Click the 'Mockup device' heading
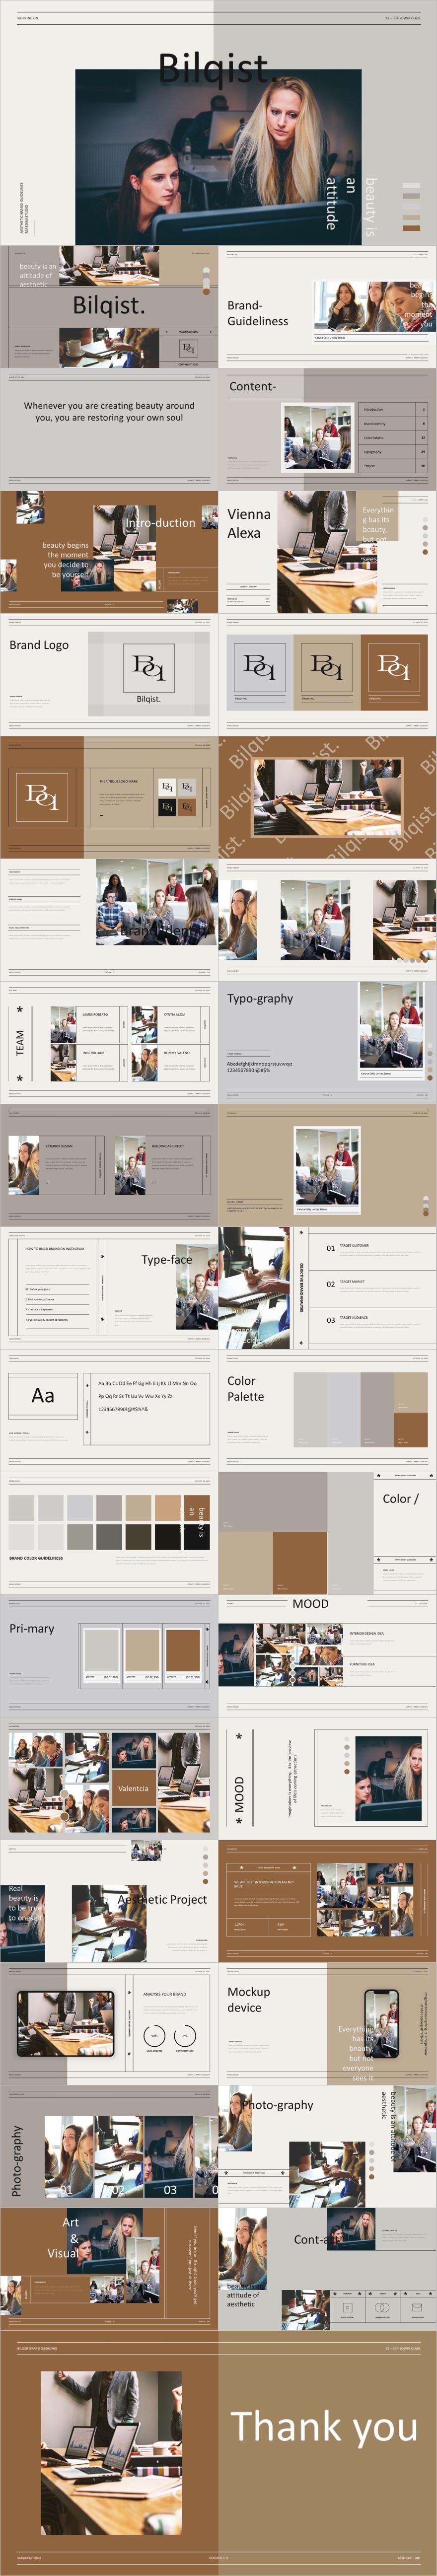Viewport: 437px width, 2576px height. [248, 1999]
